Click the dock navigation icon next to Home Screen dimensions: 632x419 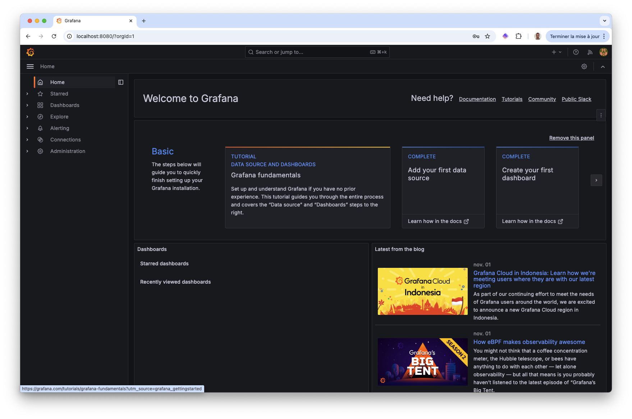click(x=121, y=82)
